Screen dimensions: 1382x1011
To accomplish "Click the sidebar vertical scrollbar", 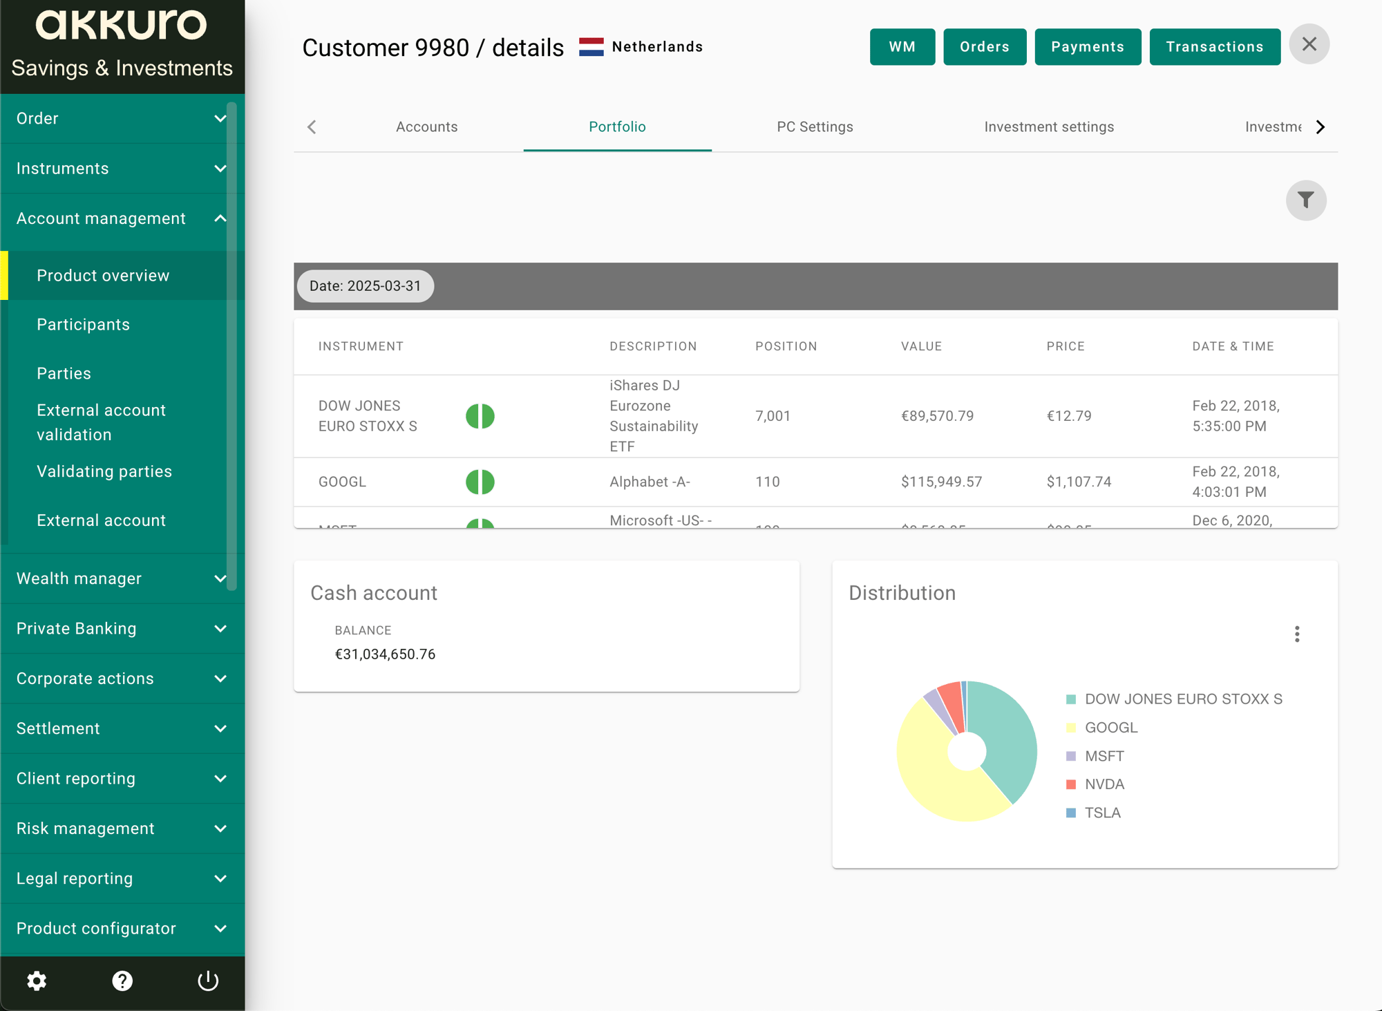I will tap(232, 346).
